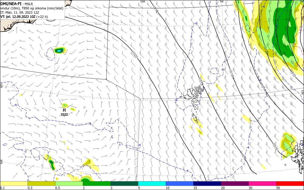Click the 1012 isobar label

[265, 49]
